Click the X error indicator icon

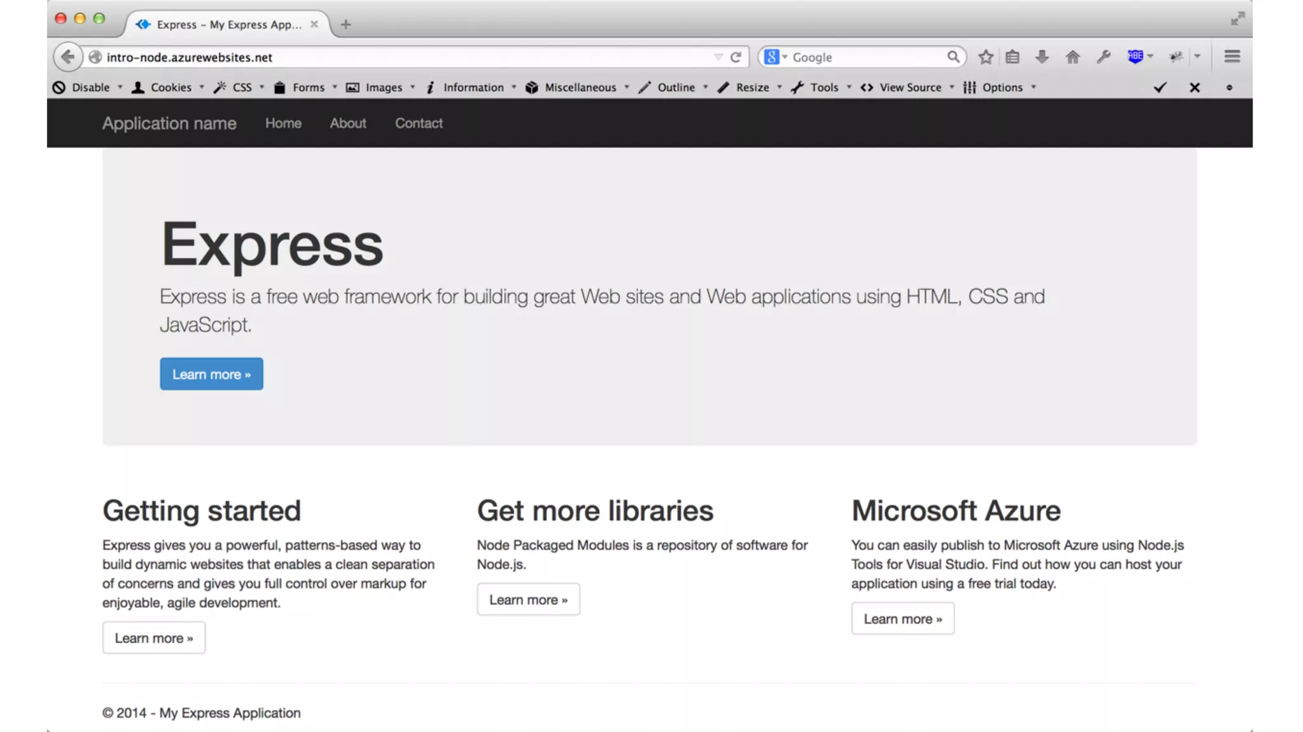coord(1195,88)
